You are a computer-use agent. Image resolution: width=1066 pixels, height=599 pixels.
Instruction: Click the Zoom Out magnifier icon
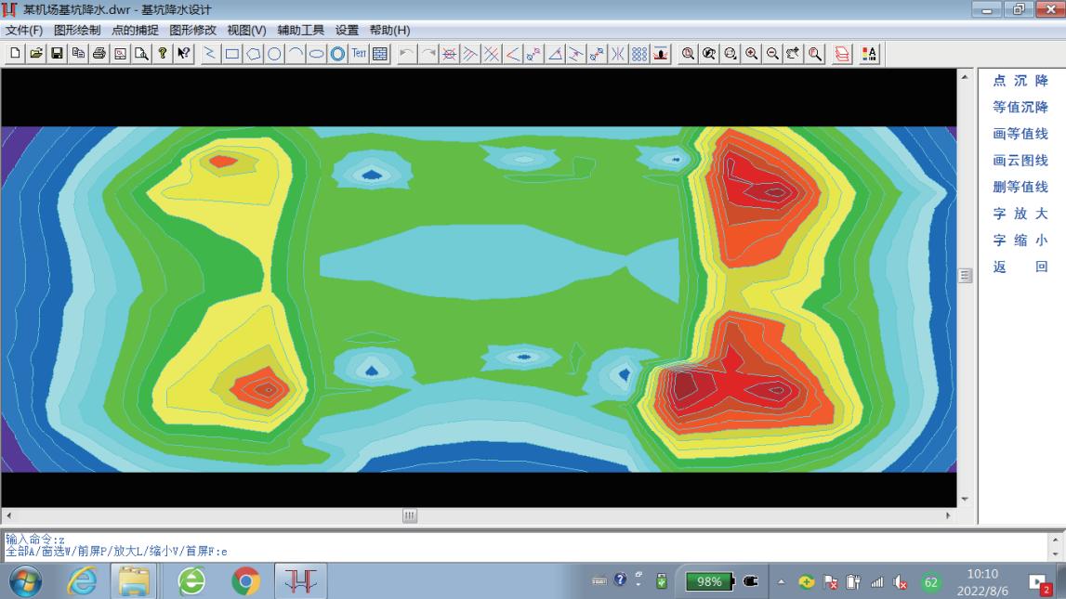[x=772, y=54]
